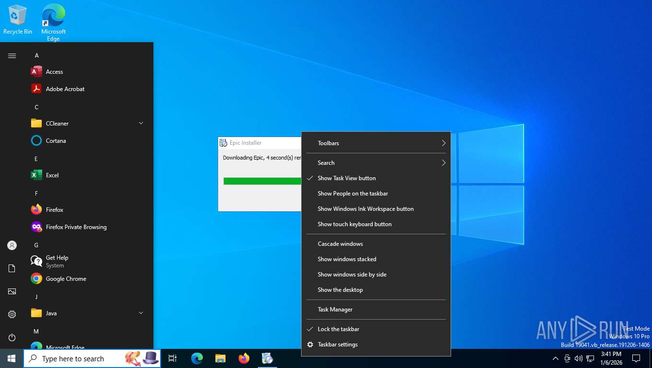Click the Power icon in Start sidebar
Viewport: 652px width, 368px height.
tap(12, 337)
